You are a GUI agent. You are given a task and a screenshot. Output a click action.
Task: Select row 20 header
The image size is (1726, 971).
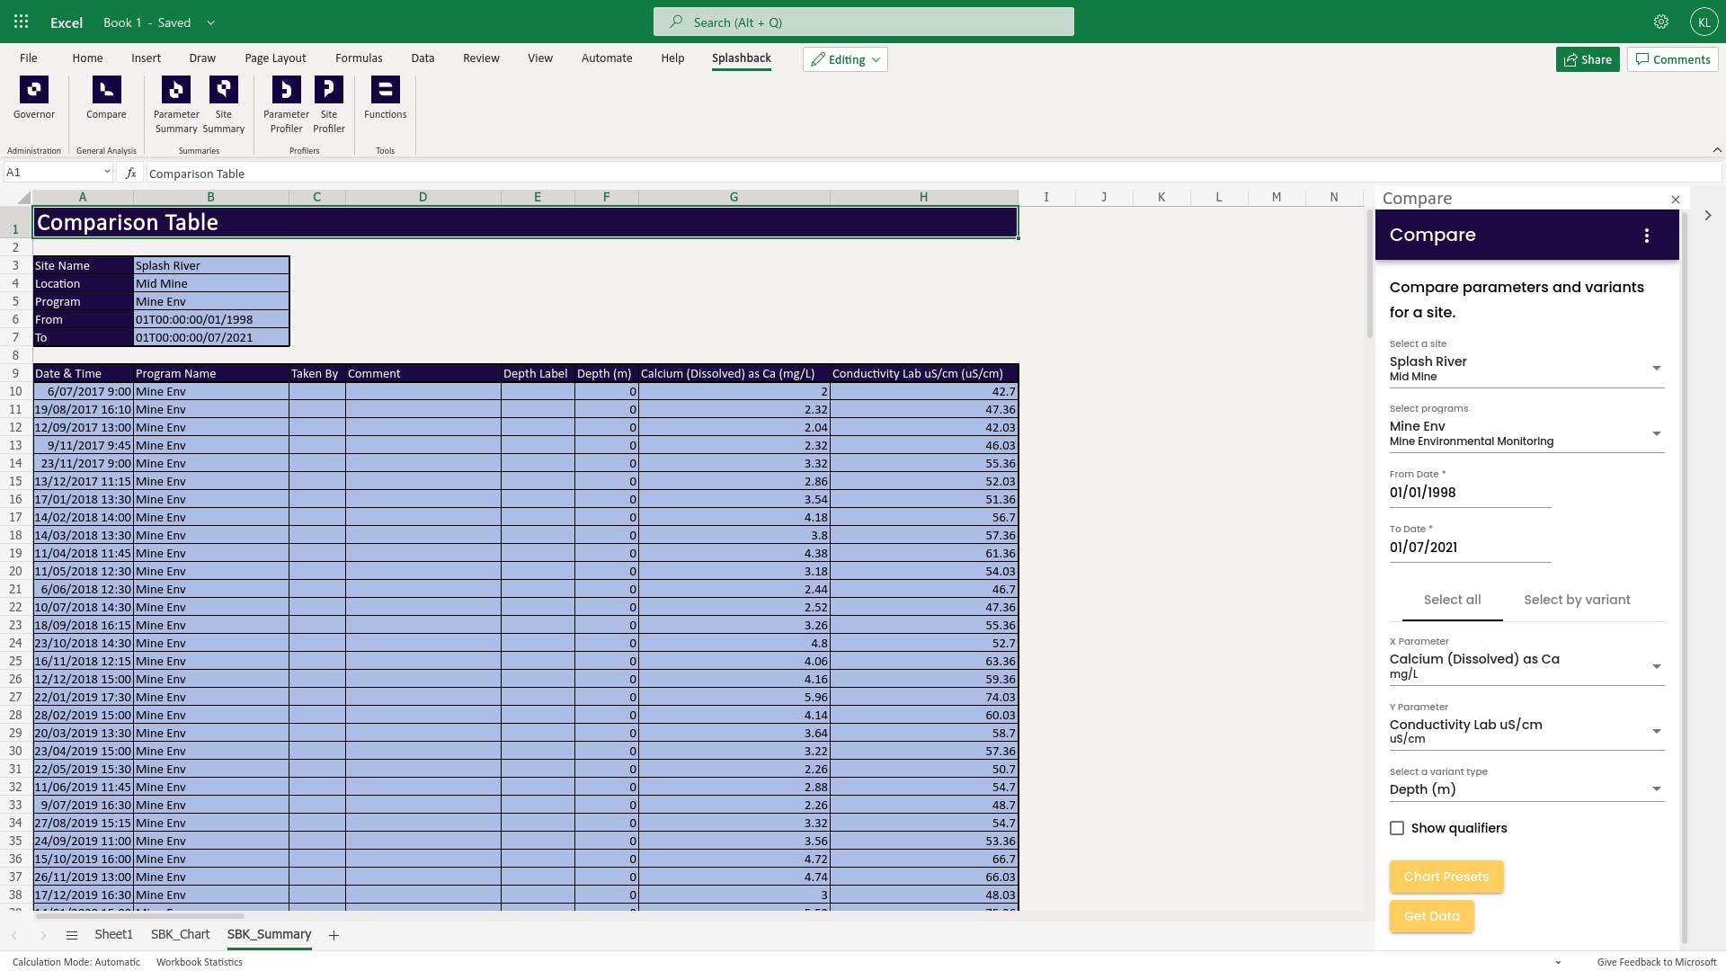15,571
